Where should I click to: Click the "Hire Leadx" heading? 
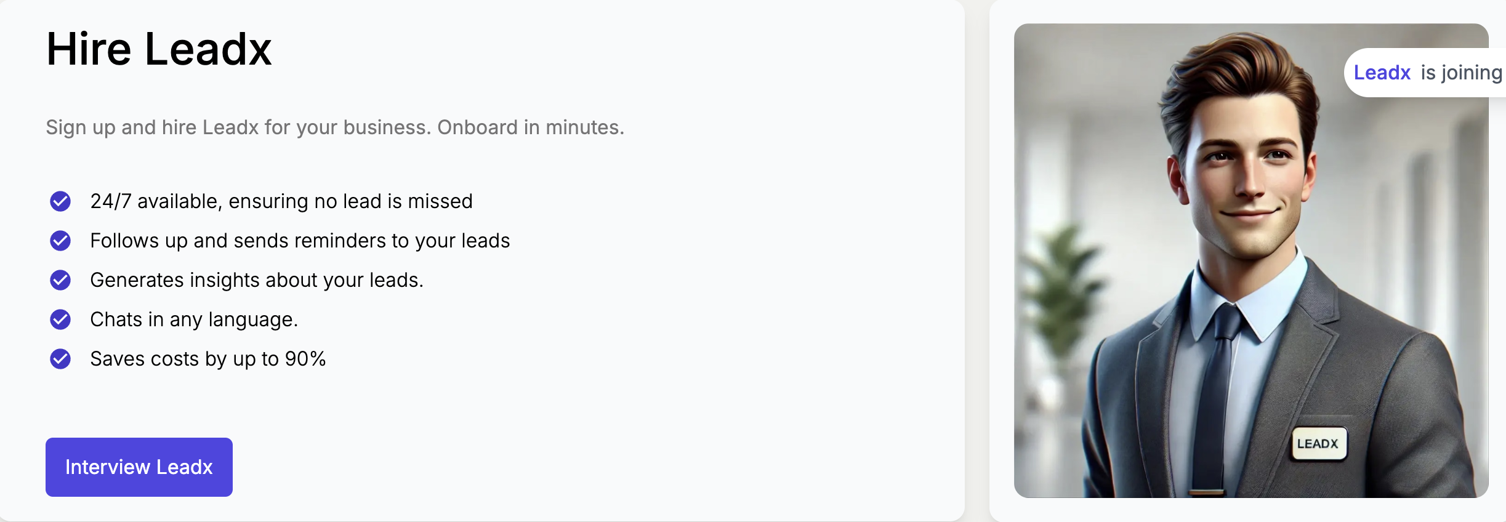(x=159, y=49)
